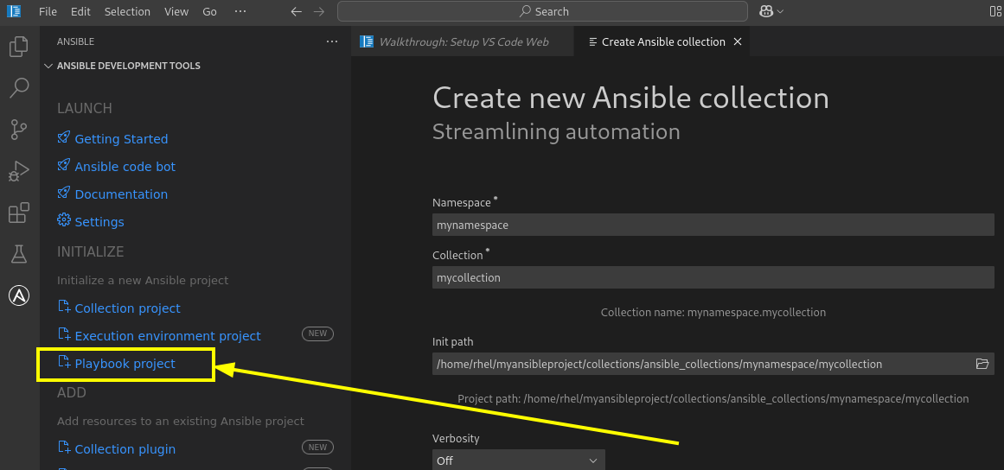Open the Source Control view
Screen dimensions: 1004x470
(18, 130)
